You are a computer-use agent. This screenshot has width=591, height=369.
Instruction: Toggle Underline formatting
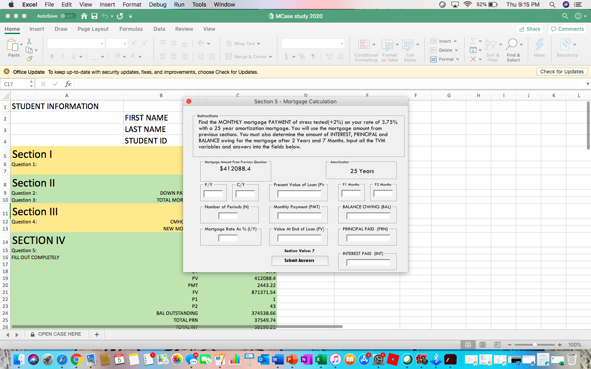point(73,57)
